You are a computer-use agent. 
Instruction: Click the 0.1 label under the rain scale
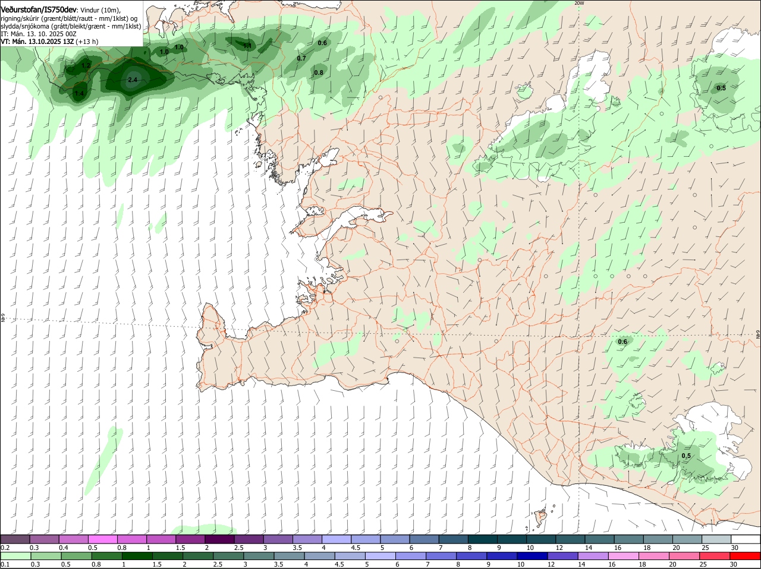[x=5, y=564]
